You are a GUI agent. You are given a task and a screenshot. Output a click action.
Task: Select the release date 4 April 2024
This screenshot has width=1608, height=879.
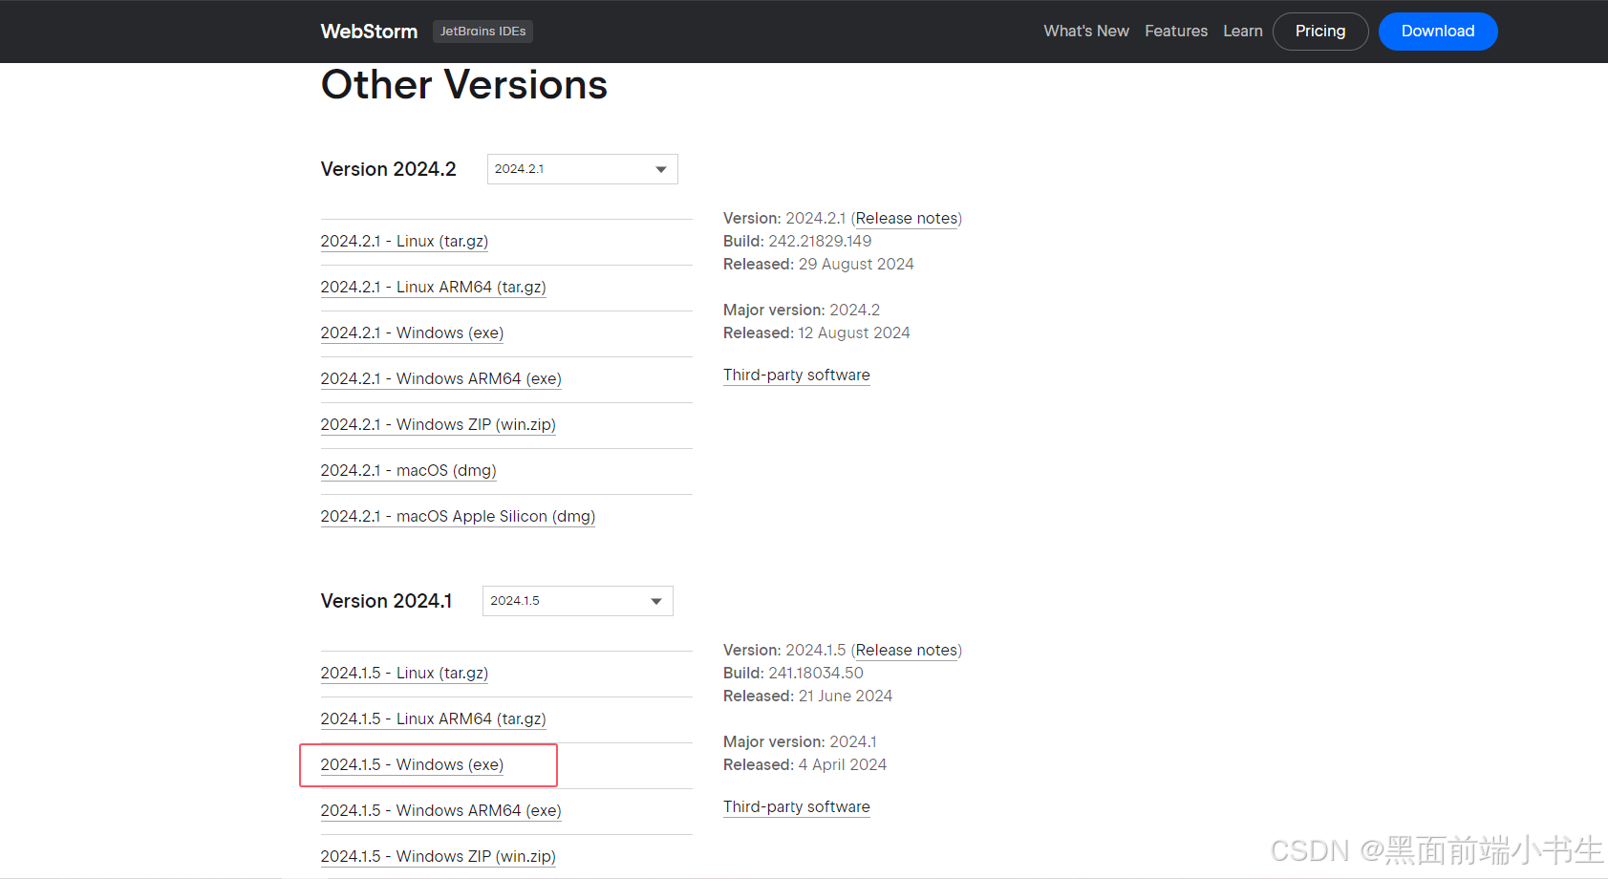click(x=843, y=765)
